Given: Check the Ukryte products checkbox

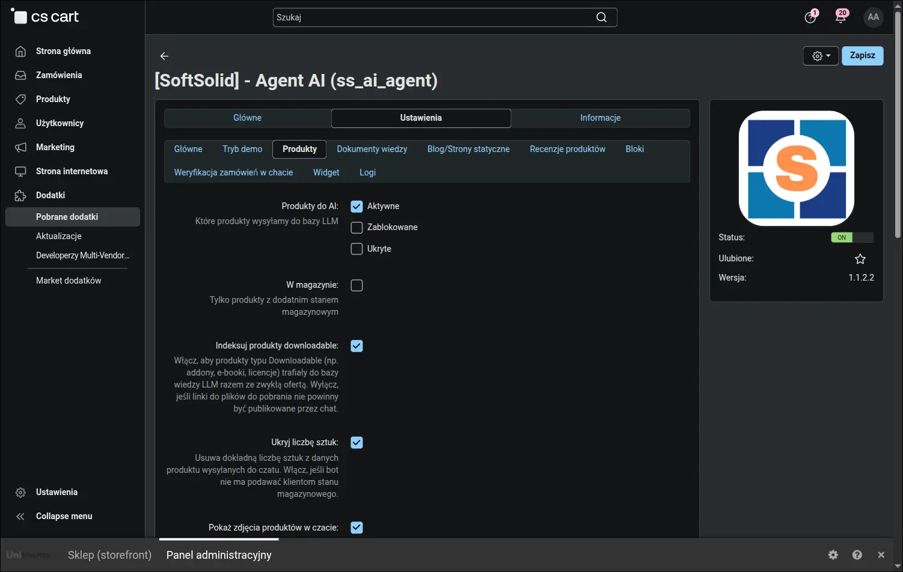Looking at the screenshot, I should 357,249.
